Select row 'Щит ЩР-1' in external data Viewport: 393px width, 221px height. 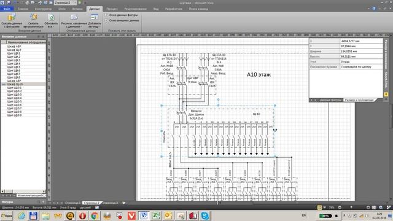tap(23, 53)
